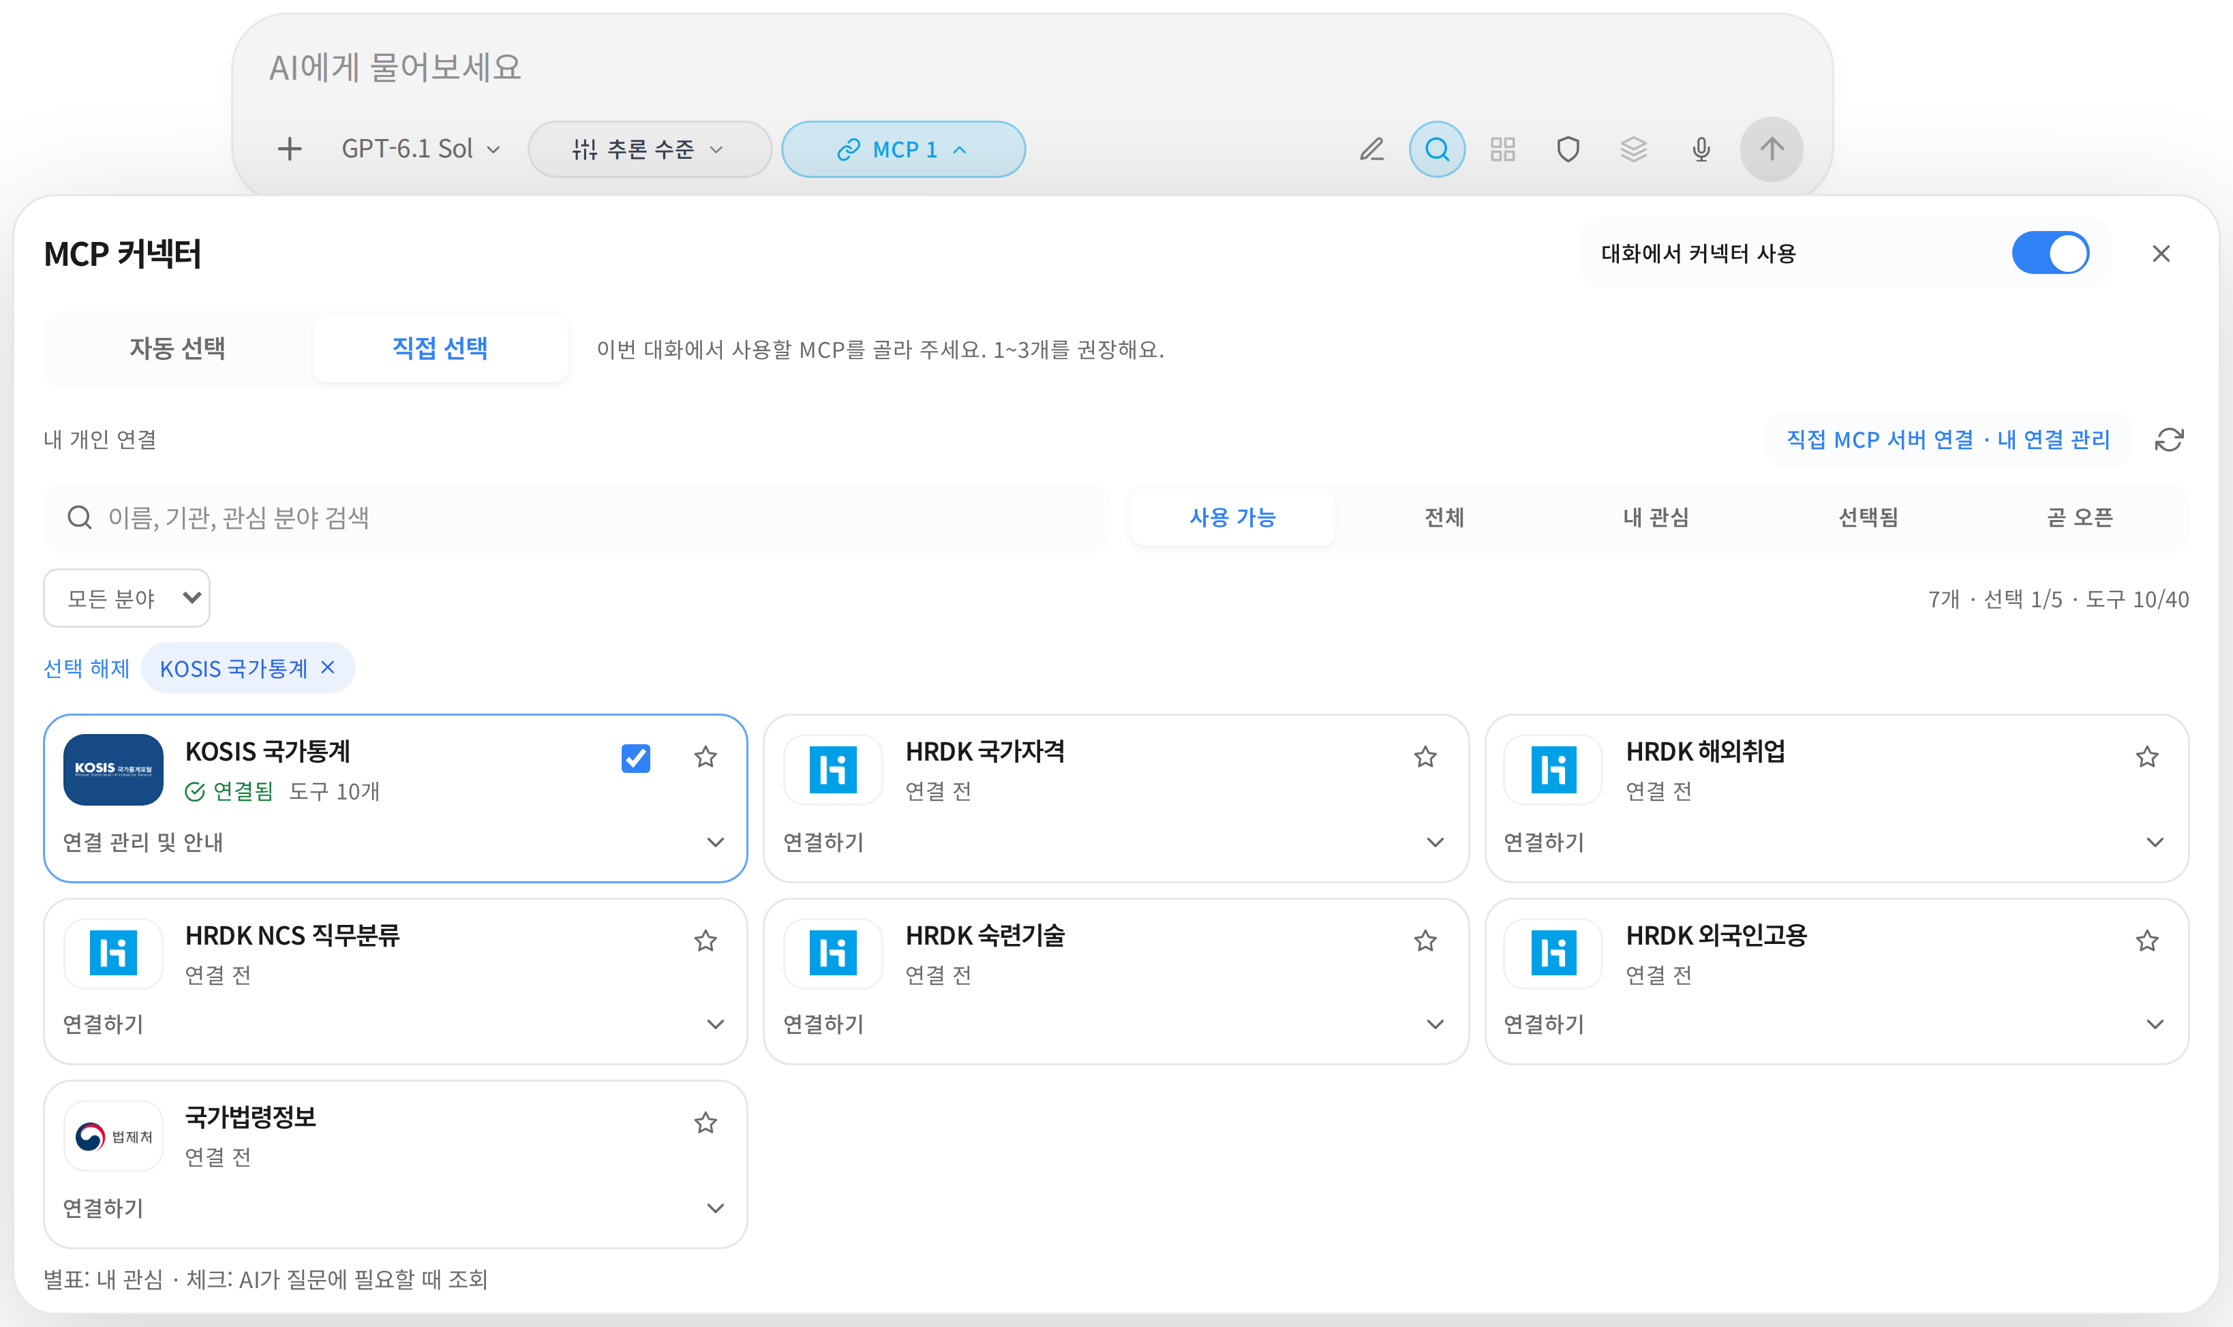Toggle the search magnifier icon in toolbar
The width and height of the screenshot is (2233, 1327).
[x=1436, y=149]
